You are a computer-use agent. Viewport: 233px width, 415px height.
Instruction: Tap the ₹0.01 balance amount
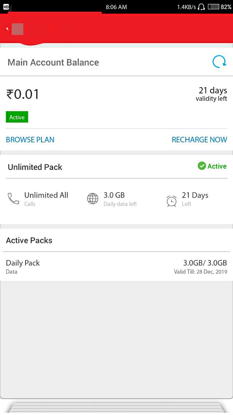pos(23,94)
